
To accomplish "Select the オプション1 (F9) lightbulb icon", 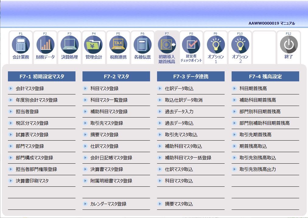I will (x=215, y=46).
